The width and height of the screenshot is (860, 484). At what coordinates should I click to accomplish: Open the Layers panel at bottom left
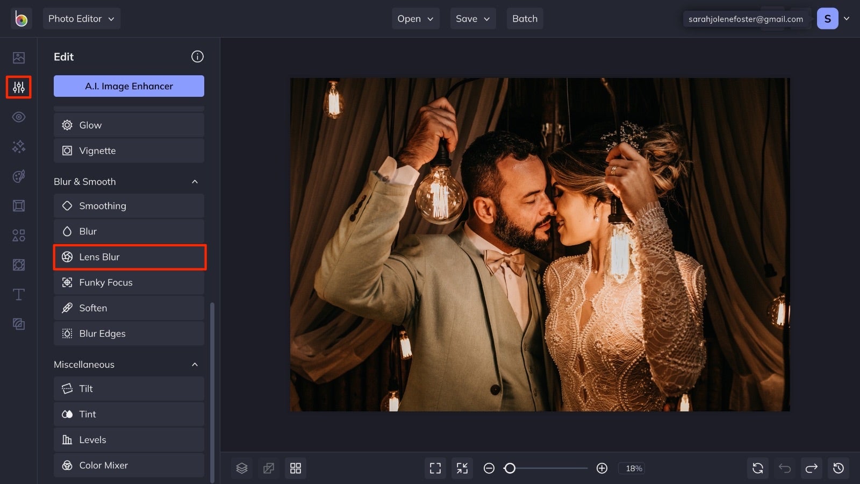click(x=241, y=468)
